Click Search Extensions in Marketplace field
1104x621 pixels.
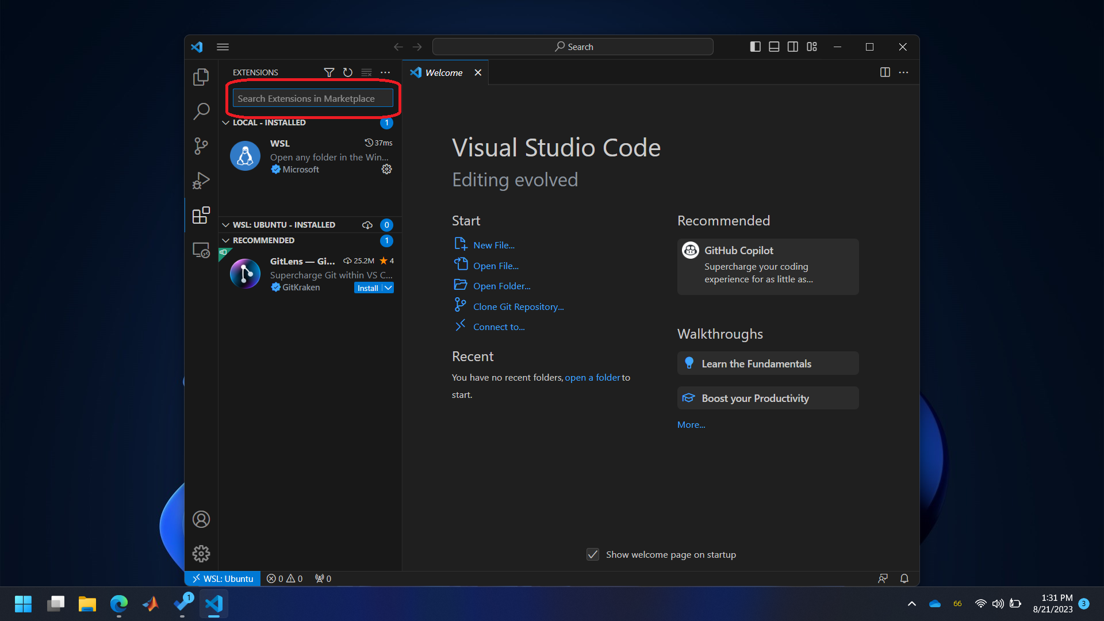tap(312, 98)
